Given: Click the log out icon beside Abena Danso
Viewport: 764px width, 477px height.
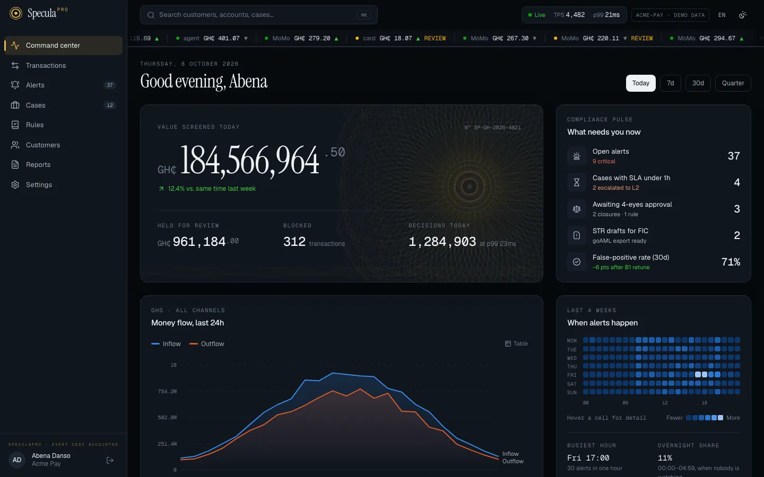Looking at the screenshot, I should pyautogui.click(x=110, y=460).
